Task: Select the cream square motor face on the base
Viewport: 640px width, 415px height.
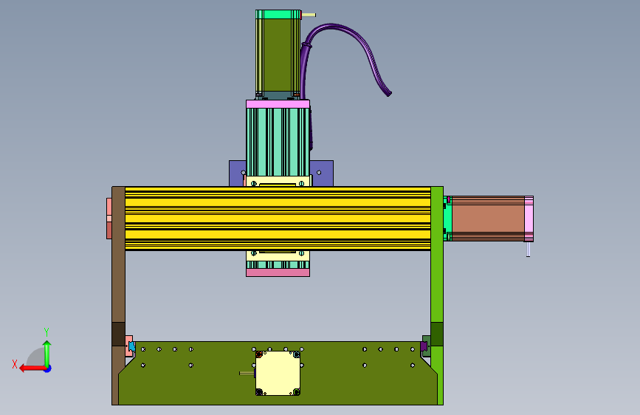Action: tap(278, 374)
